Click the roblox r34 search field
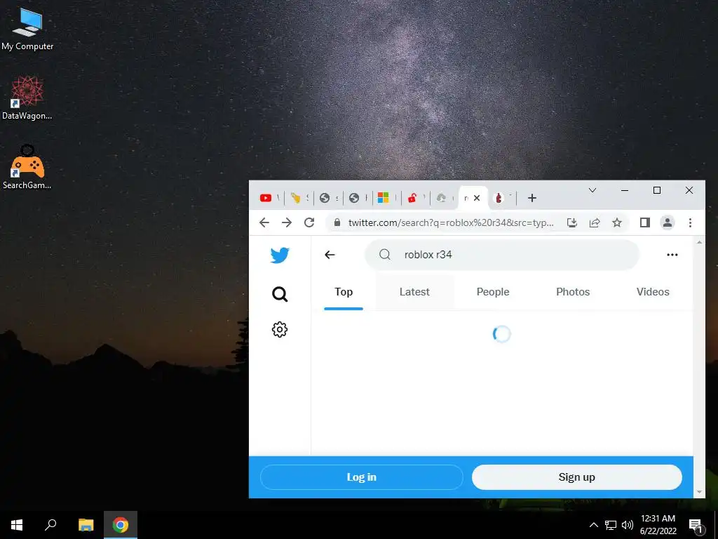 click(501, 255)
